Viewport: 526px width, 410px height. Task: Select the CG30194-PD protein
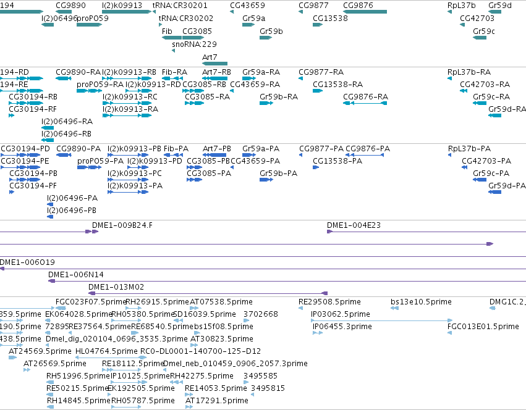click(x=20, y=155)
